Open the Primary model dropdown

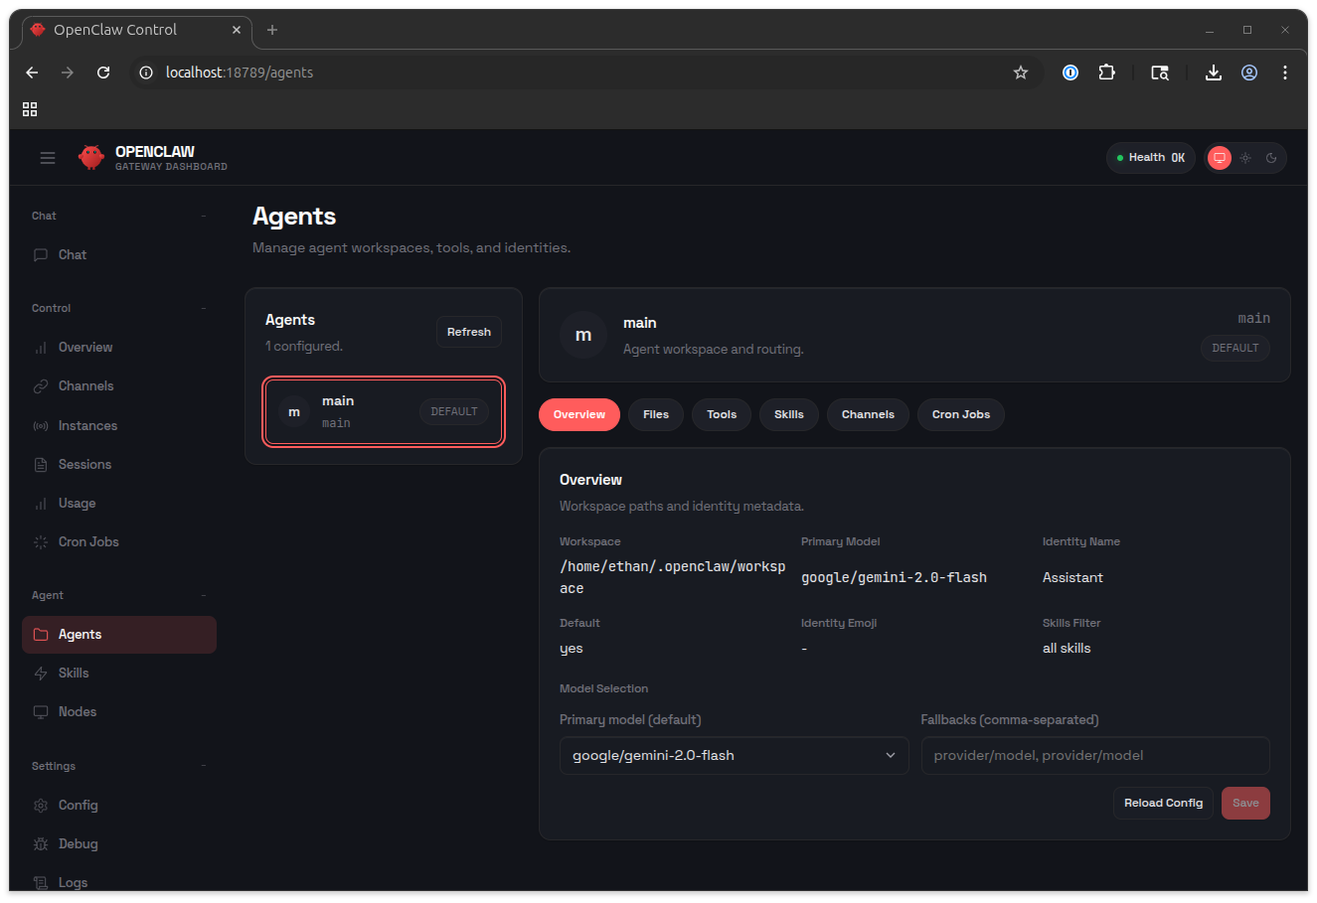point(734,755)
